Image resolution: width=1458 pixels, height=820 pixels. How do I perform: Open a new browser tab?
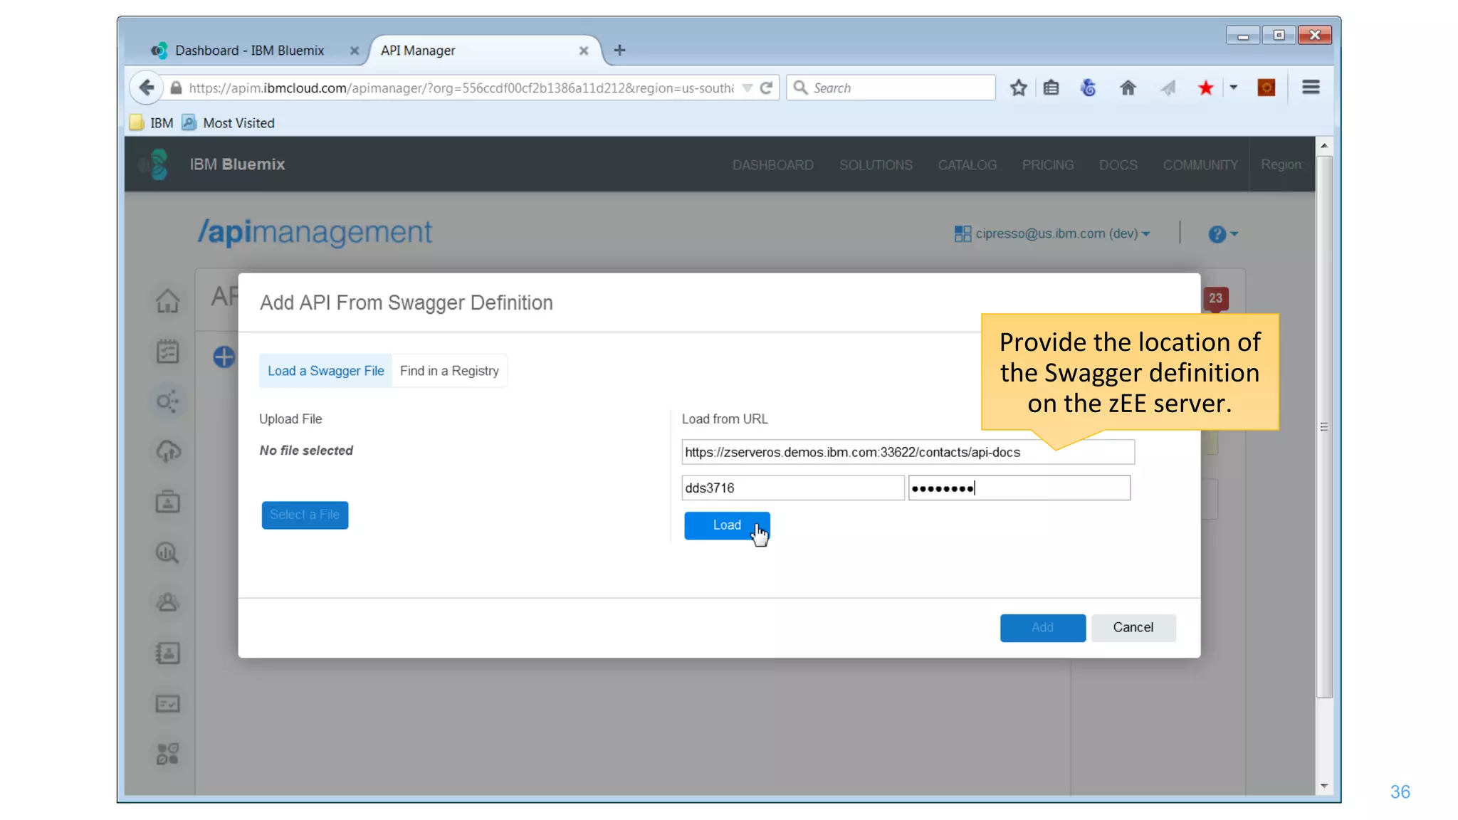tap(619, 50)
